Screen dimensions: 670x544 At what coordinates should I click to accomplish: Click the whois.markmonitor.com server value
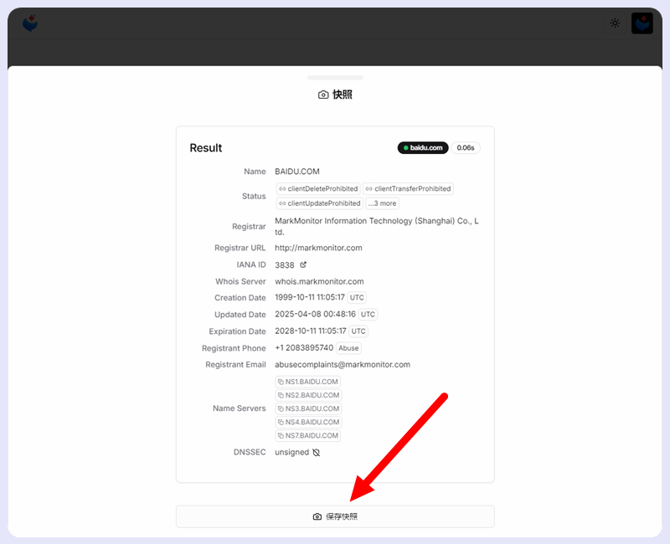pos(319,281)
